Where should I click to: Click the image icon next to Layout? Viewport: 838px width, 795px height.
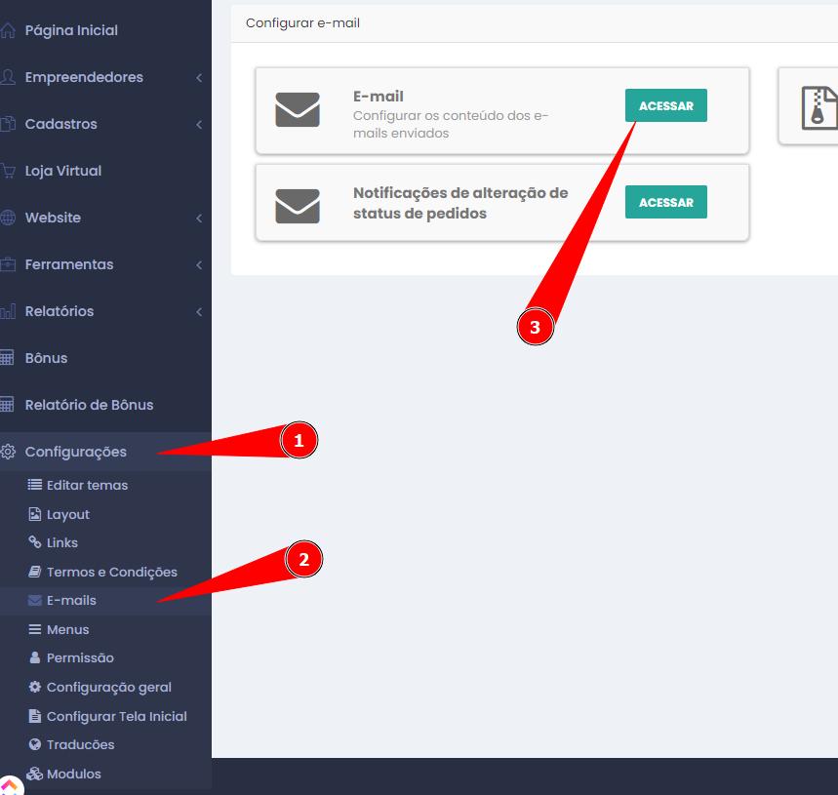[35, 514]
